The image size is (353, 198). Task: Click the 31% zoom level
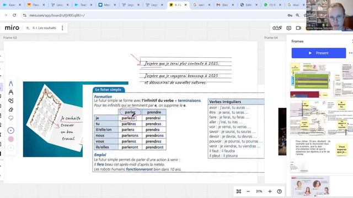point(259,191)
